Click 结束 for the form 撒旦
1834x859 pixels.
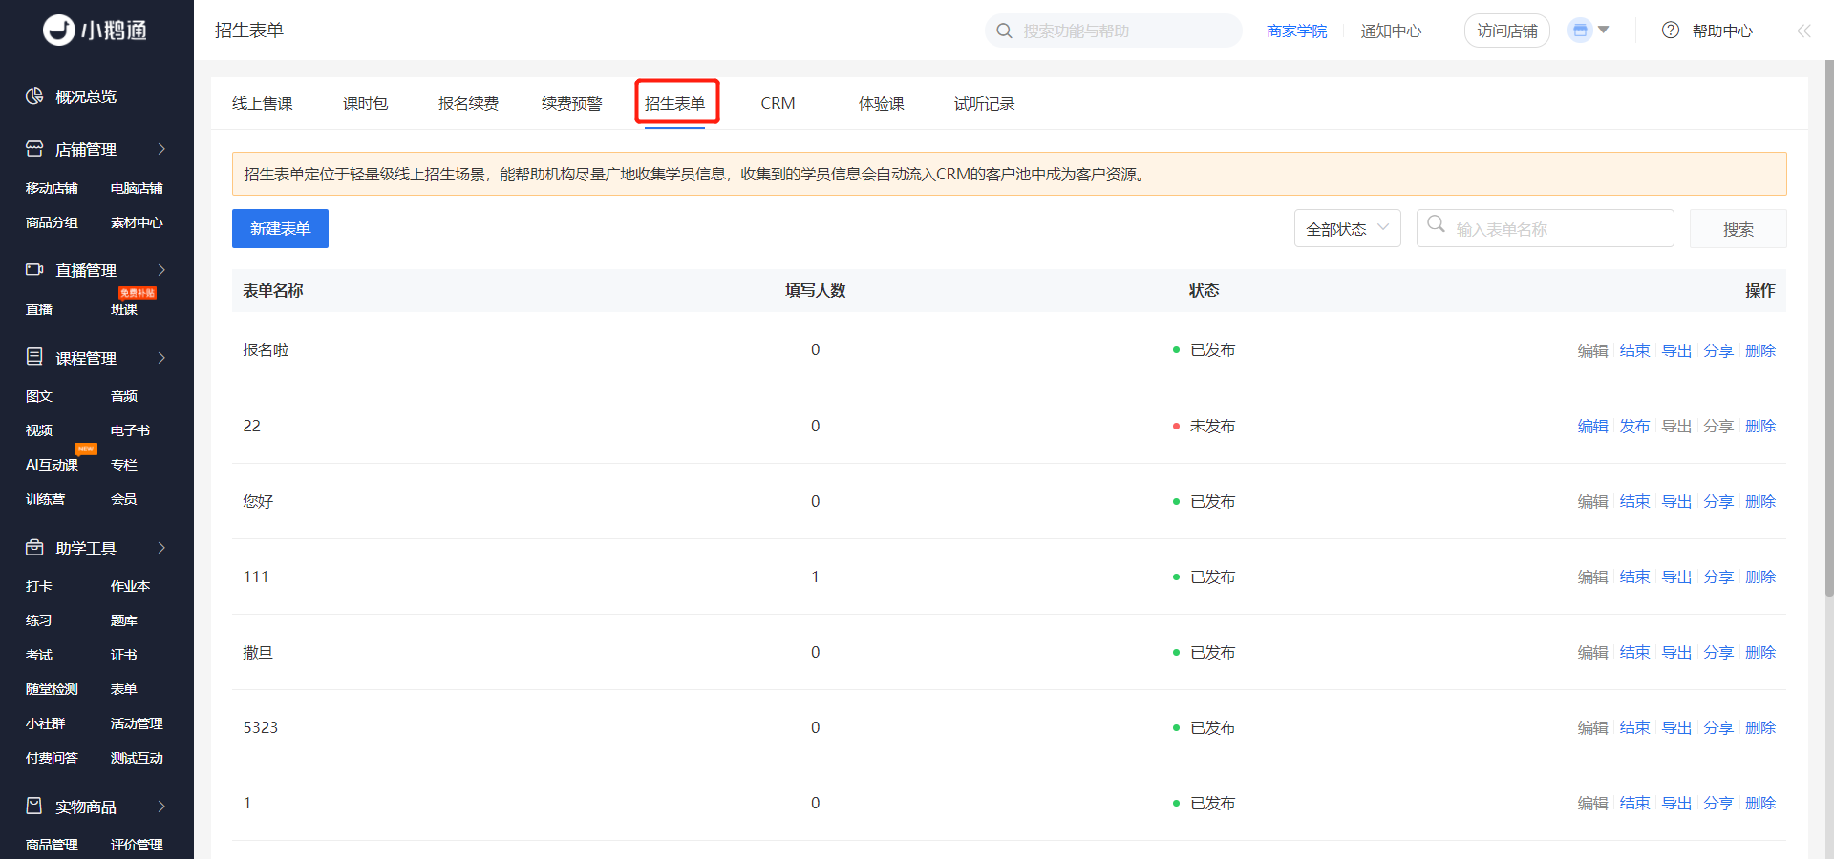tap(1634, 652)
